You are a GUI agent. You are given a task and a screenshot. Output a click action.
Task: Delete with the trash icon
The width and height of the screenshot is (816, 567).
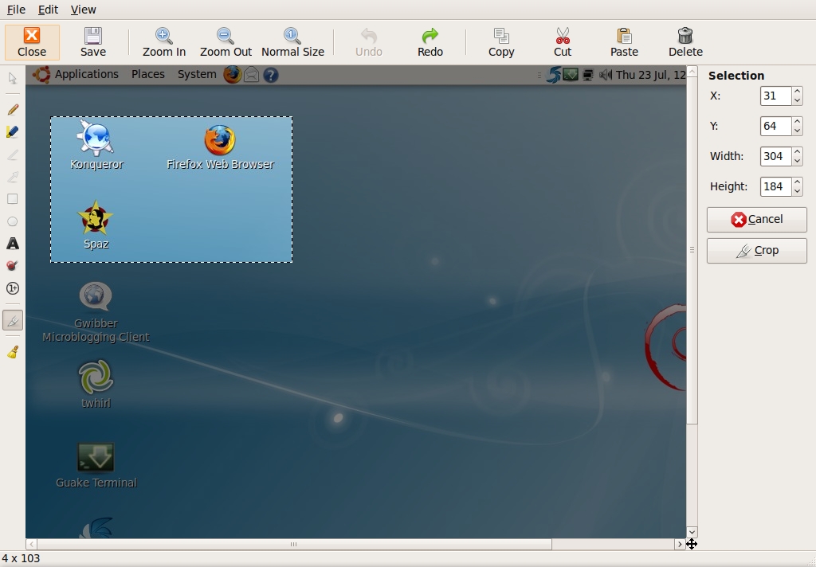coord(685,42)
